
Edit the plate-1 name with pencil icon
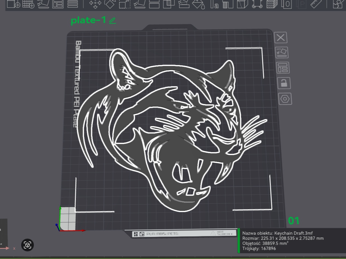pos(112,20)
